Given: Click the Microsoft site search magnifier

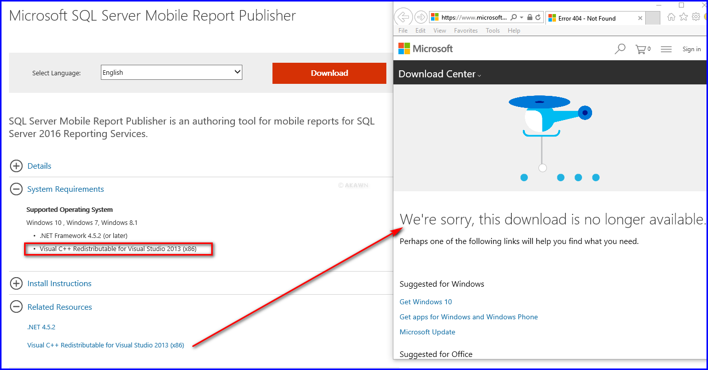Looking at the screenshot, I should point(620,49).
